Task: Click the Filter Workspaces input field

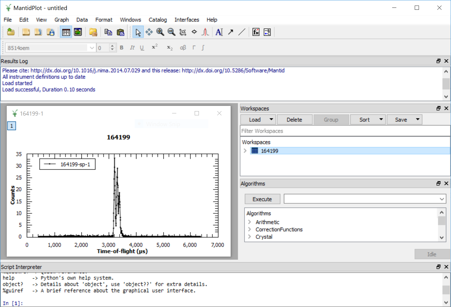Action: tap(344, 131)
